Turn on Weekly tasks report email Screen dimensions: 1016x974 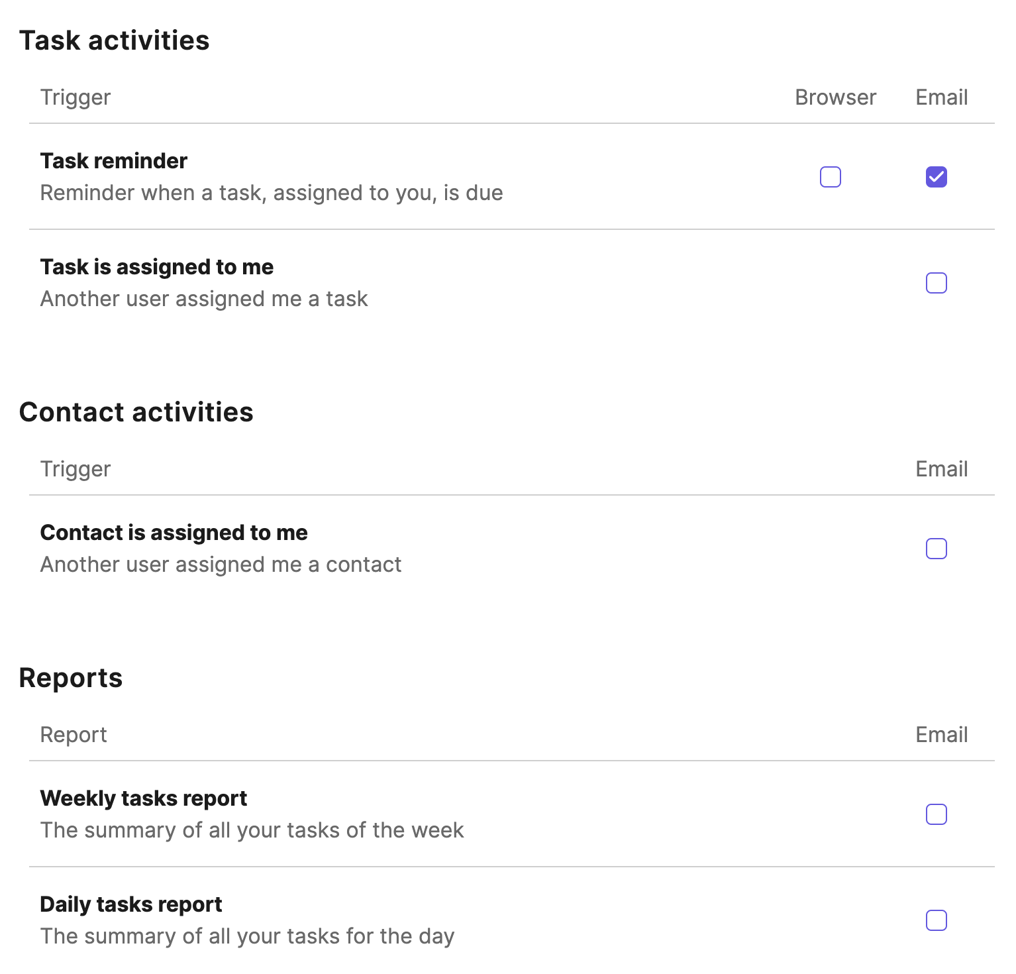[936, 814]
